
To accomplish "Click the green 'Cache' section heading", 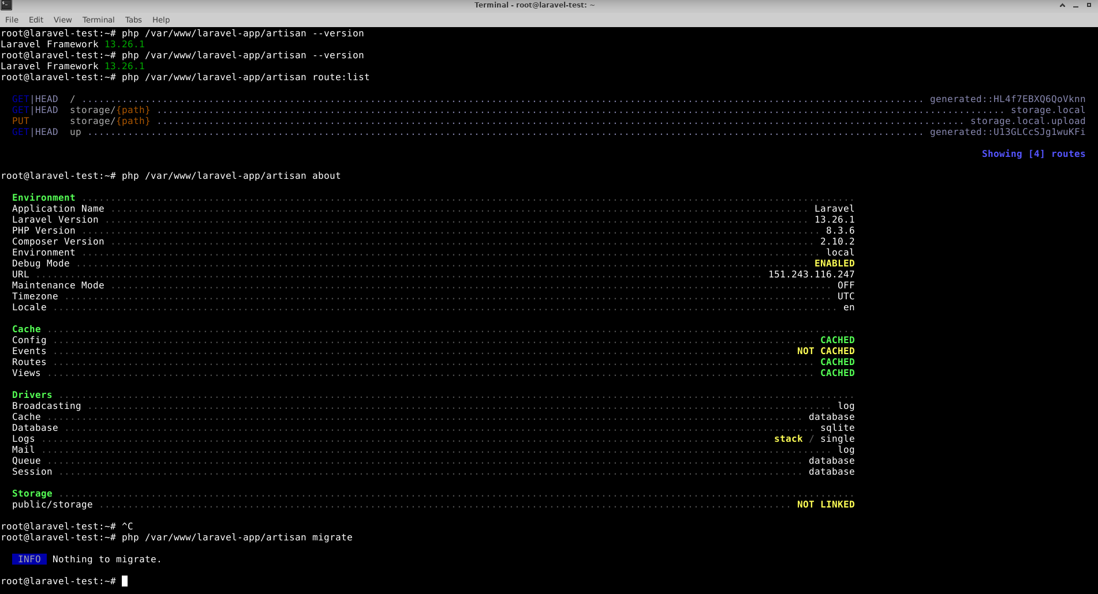I will [27, 329].
